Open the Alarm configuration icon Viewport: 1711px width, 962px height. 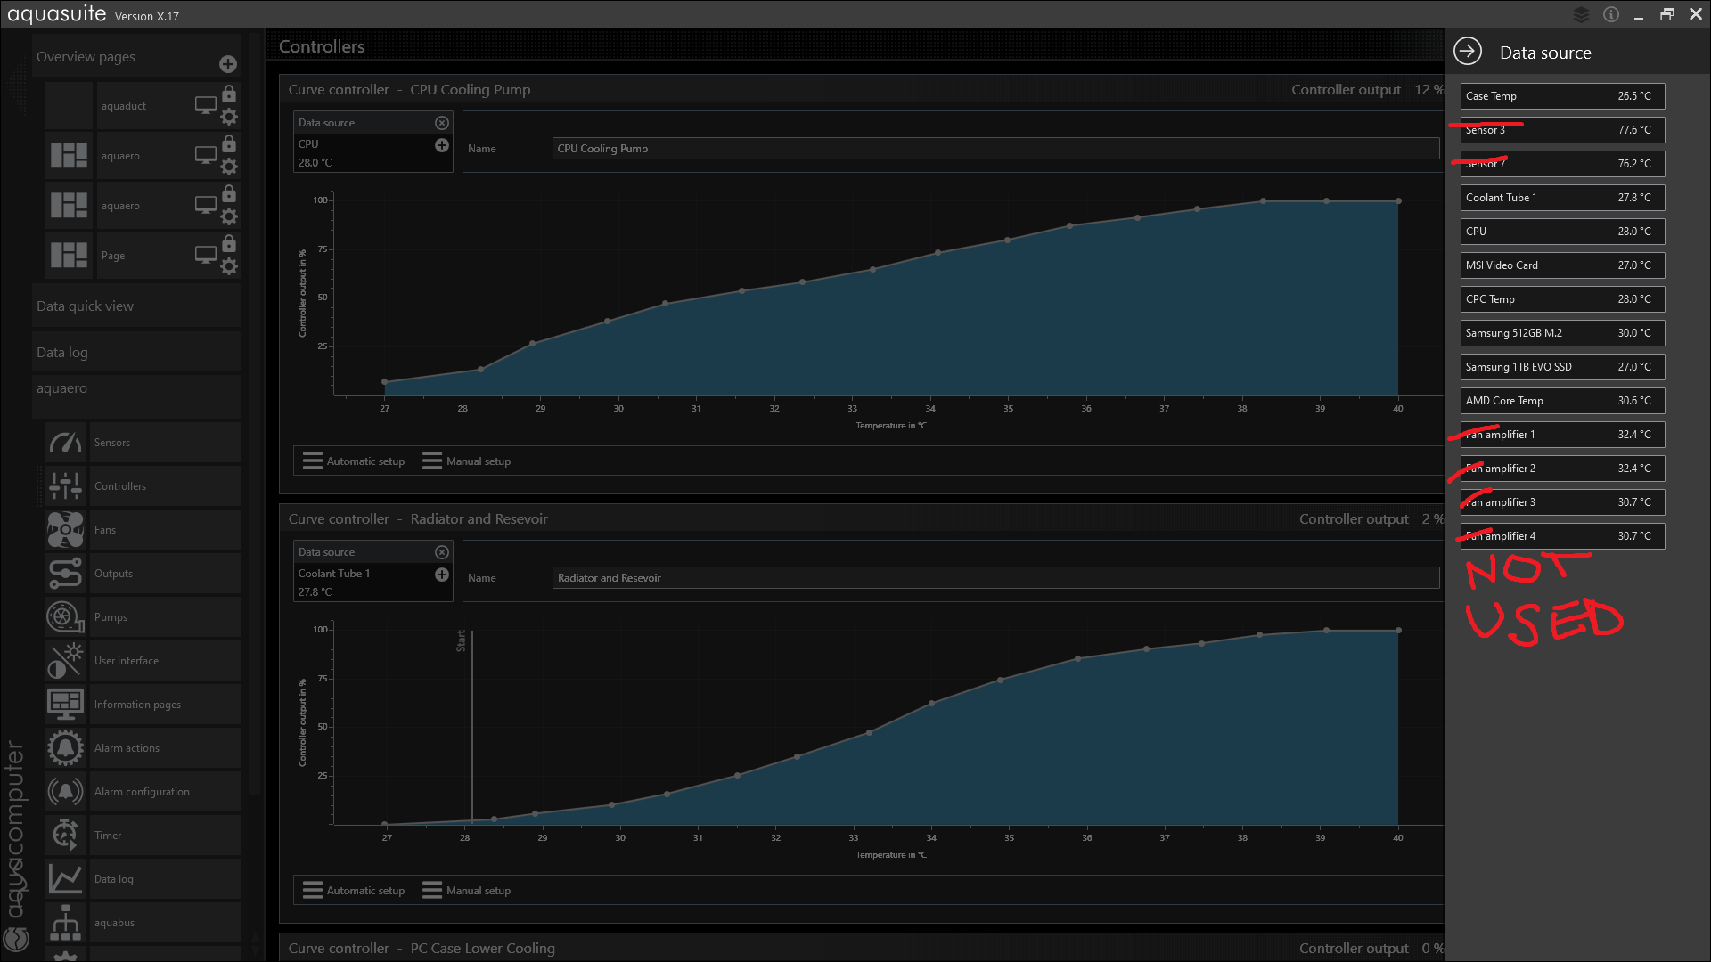(x=66, y=792)
